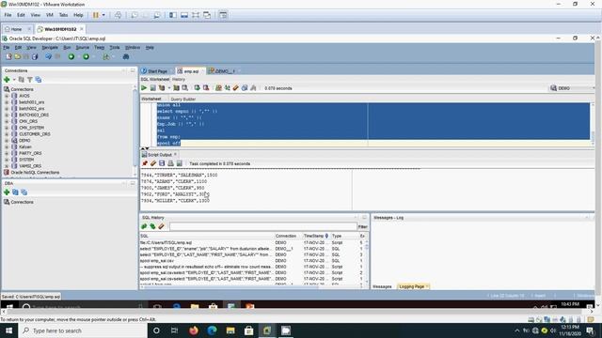
Task: Expand the AVOS connection node
Action: [7, 96]
